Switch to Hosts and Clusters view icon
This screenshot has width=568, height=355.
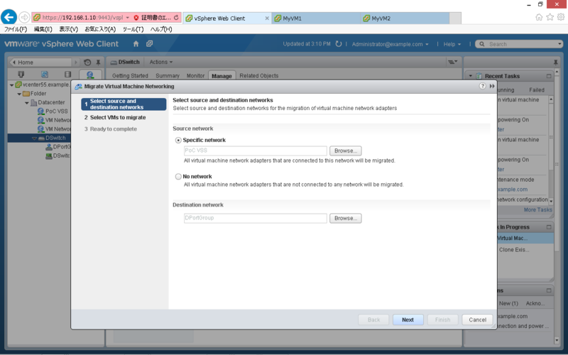point(21,75)
